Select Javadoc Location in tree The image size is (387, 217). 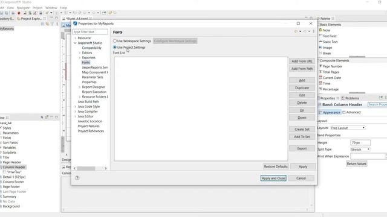point(90,121)
